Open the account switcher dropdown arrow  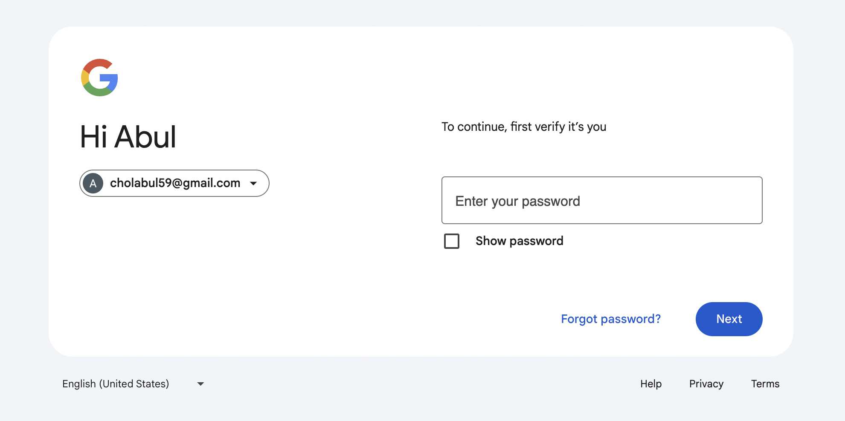[253, 183]
